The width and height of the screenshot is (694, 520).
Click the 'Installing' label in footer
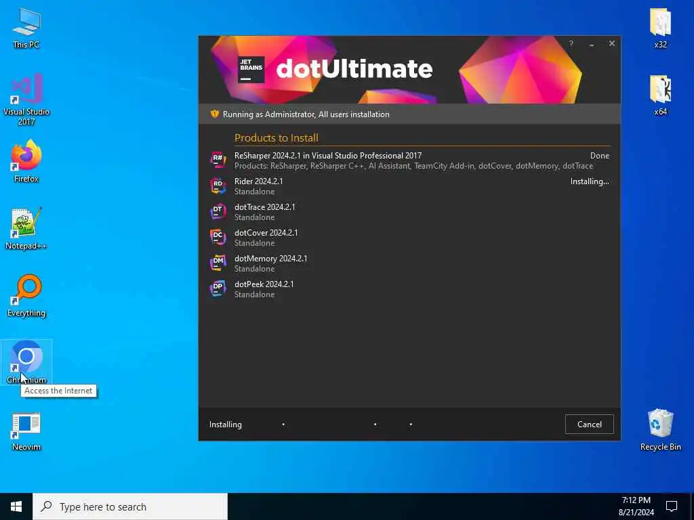(x=225, y=424)
